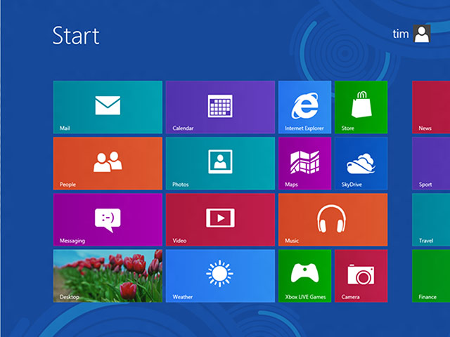
Task: Open the Desktop tulips tile
Action: point(108,276)
